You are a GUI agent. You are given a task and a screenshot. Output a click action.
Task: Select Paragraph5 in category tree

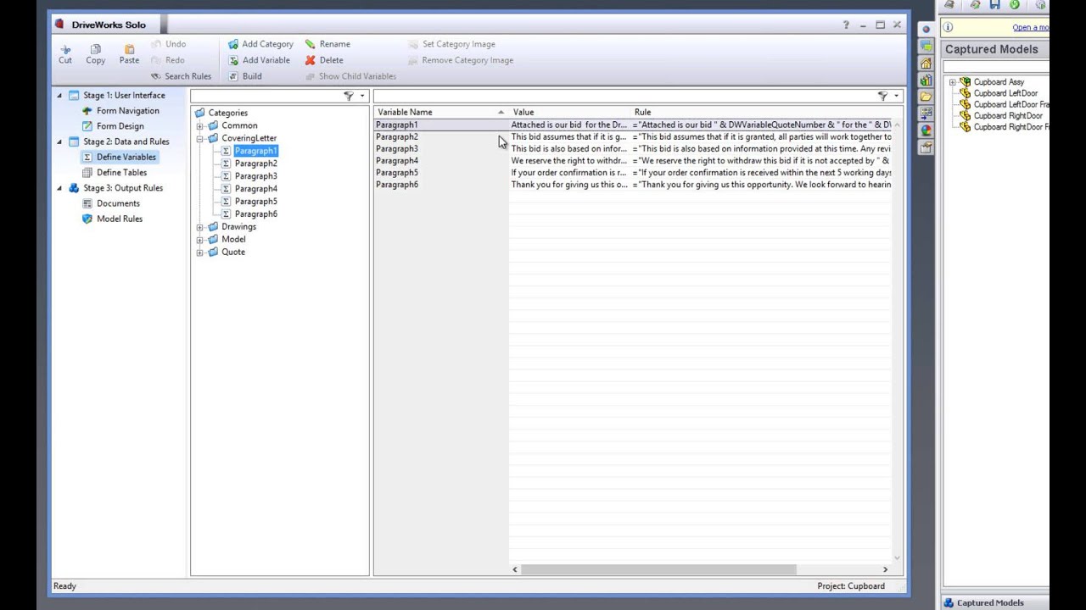255,202
